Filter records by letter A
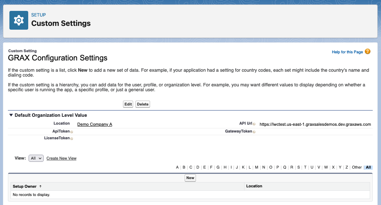The width and height of the screenshot is (381, 205). 177,167
